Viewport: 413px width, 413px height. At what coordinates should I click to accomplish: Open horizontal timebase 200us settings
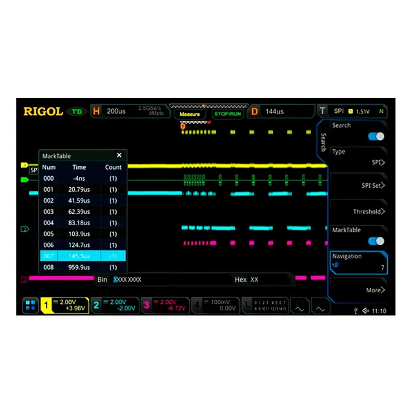tap(117, 111)
